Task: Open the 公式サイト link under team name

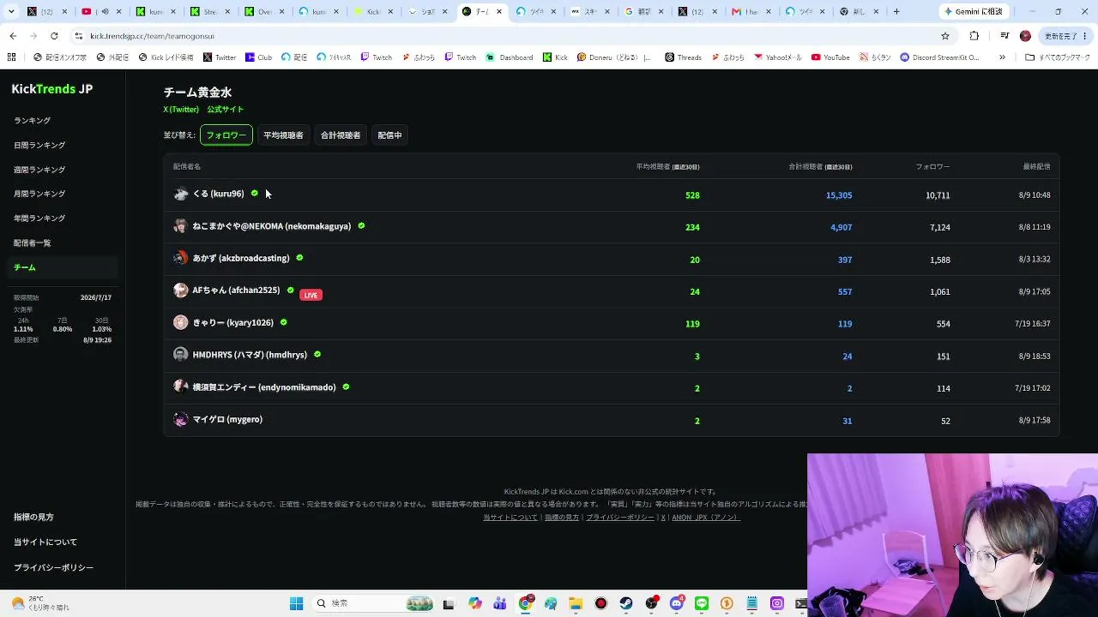Action: pos(225,110)
